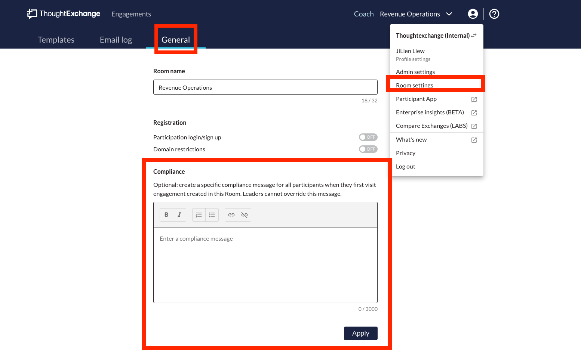Click the Compliance section heading

pyautogui.click(x=169, y=172)
